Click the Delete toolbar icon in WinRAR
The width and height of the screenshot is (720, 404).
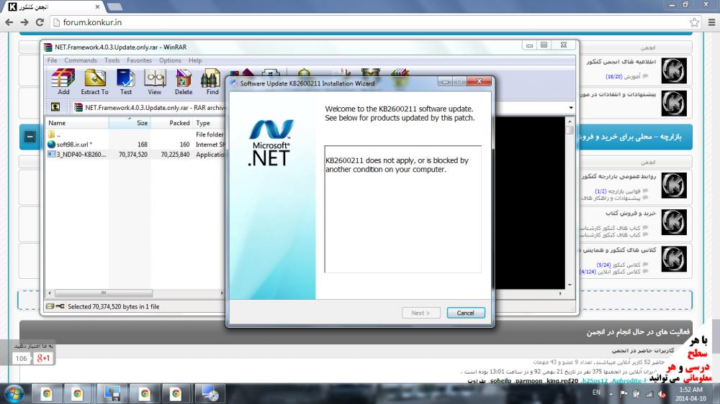[183, 82]
